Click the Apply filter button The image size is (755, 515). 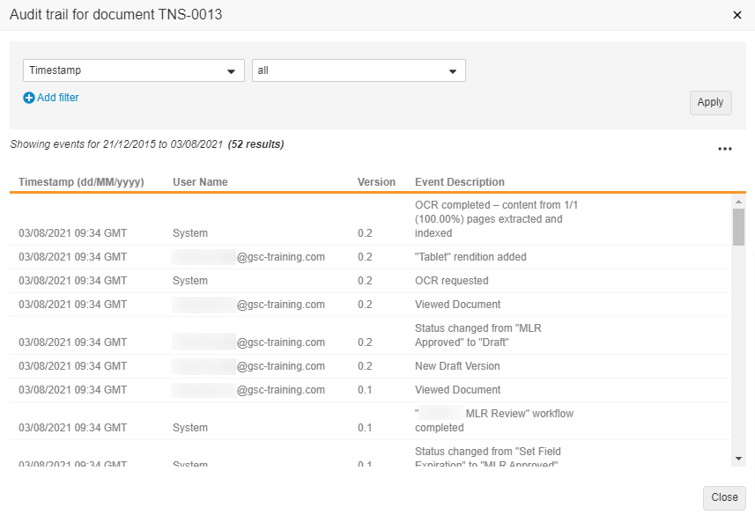710,102
